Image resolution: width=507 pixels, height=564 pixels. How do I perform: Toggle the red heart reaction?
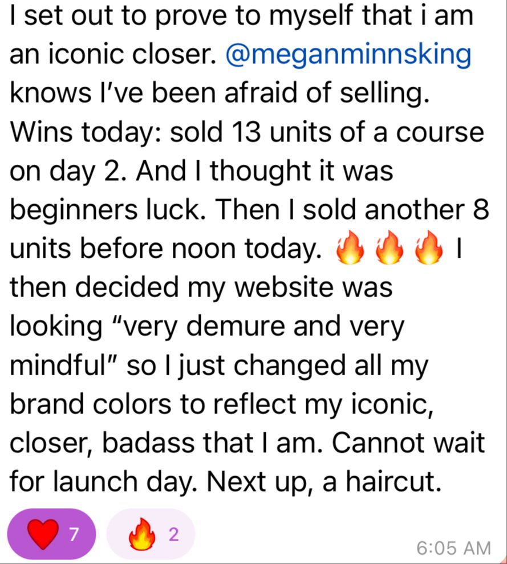(51, 534)
